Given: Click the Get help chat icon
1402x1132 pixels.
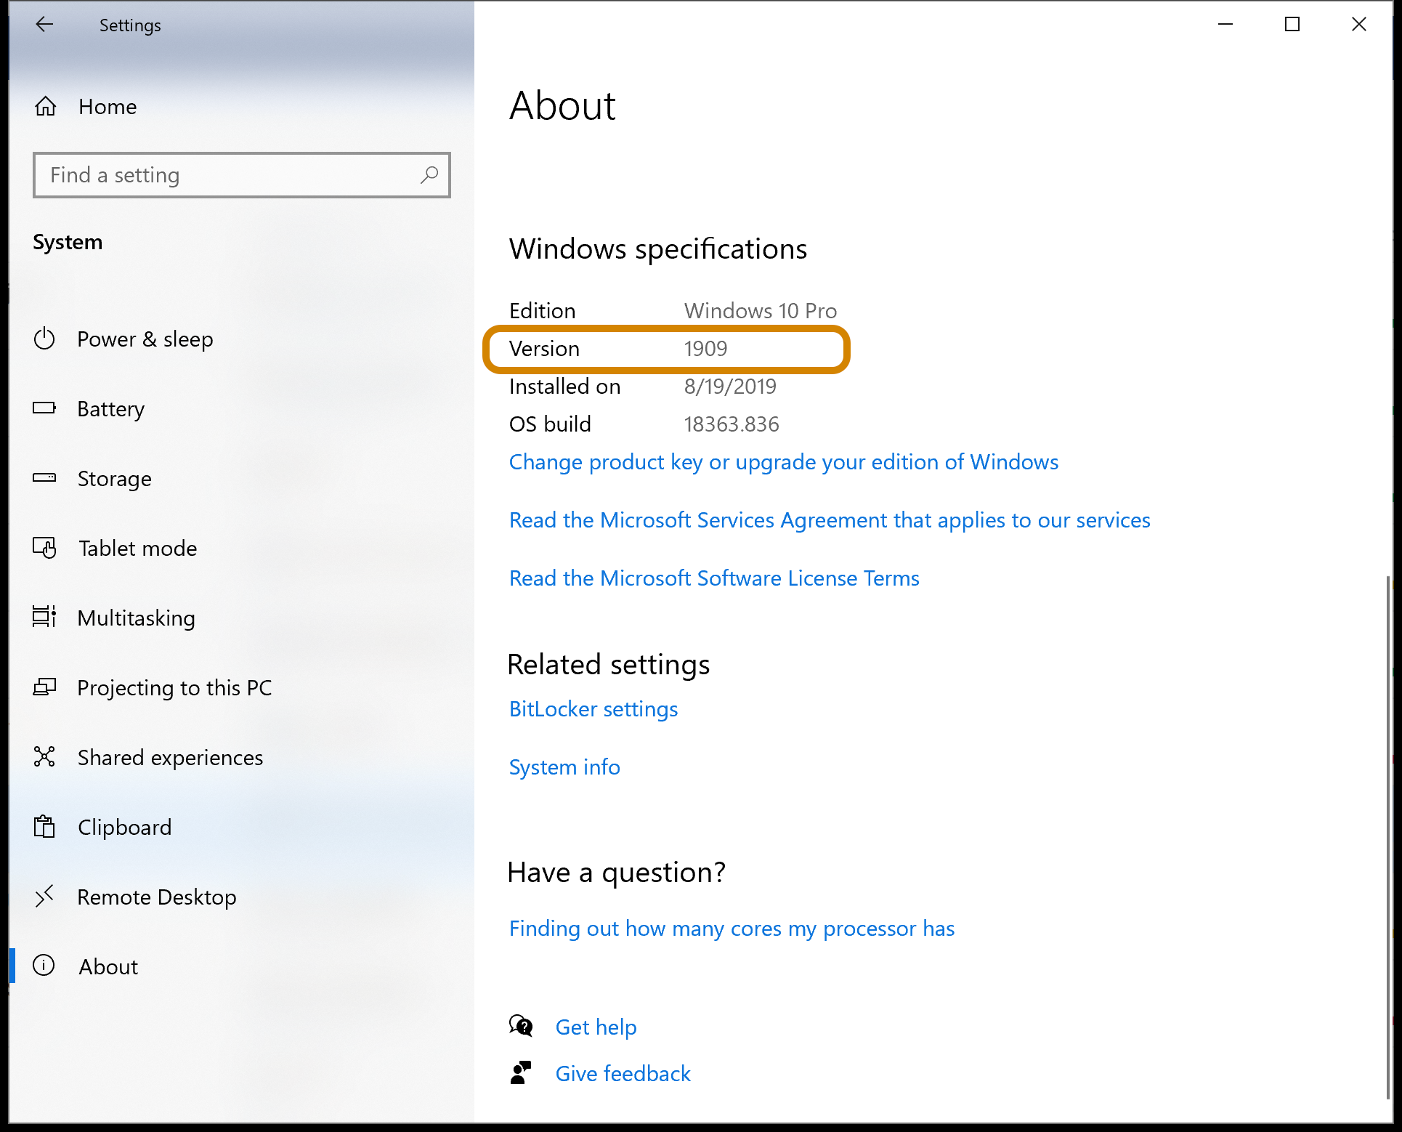Looking at the screenshot, I should point(521,1027).
